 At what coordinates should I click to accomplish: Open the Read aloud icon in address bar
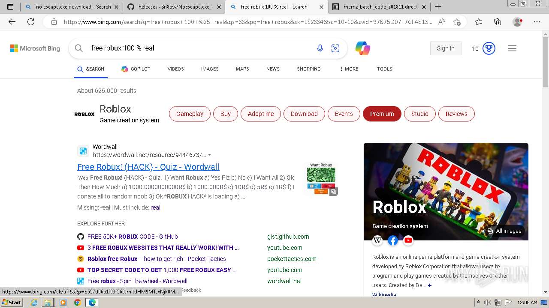pos(441,22)
